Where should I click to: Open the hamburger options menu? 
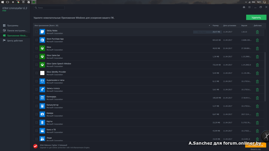pyautogui.click(x=249, y=7)
